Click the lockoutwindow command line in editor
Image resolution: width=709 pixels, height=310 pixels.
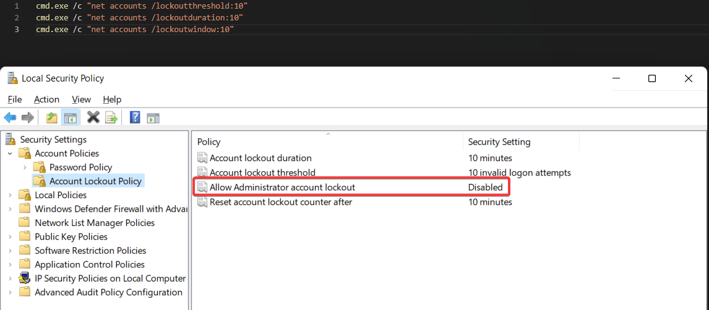[x=135, y=30]
